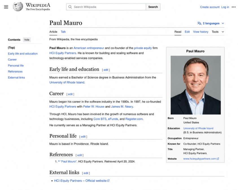
Task: Click the Occupation value Entrepreneur in infobox
Action: 191,138
